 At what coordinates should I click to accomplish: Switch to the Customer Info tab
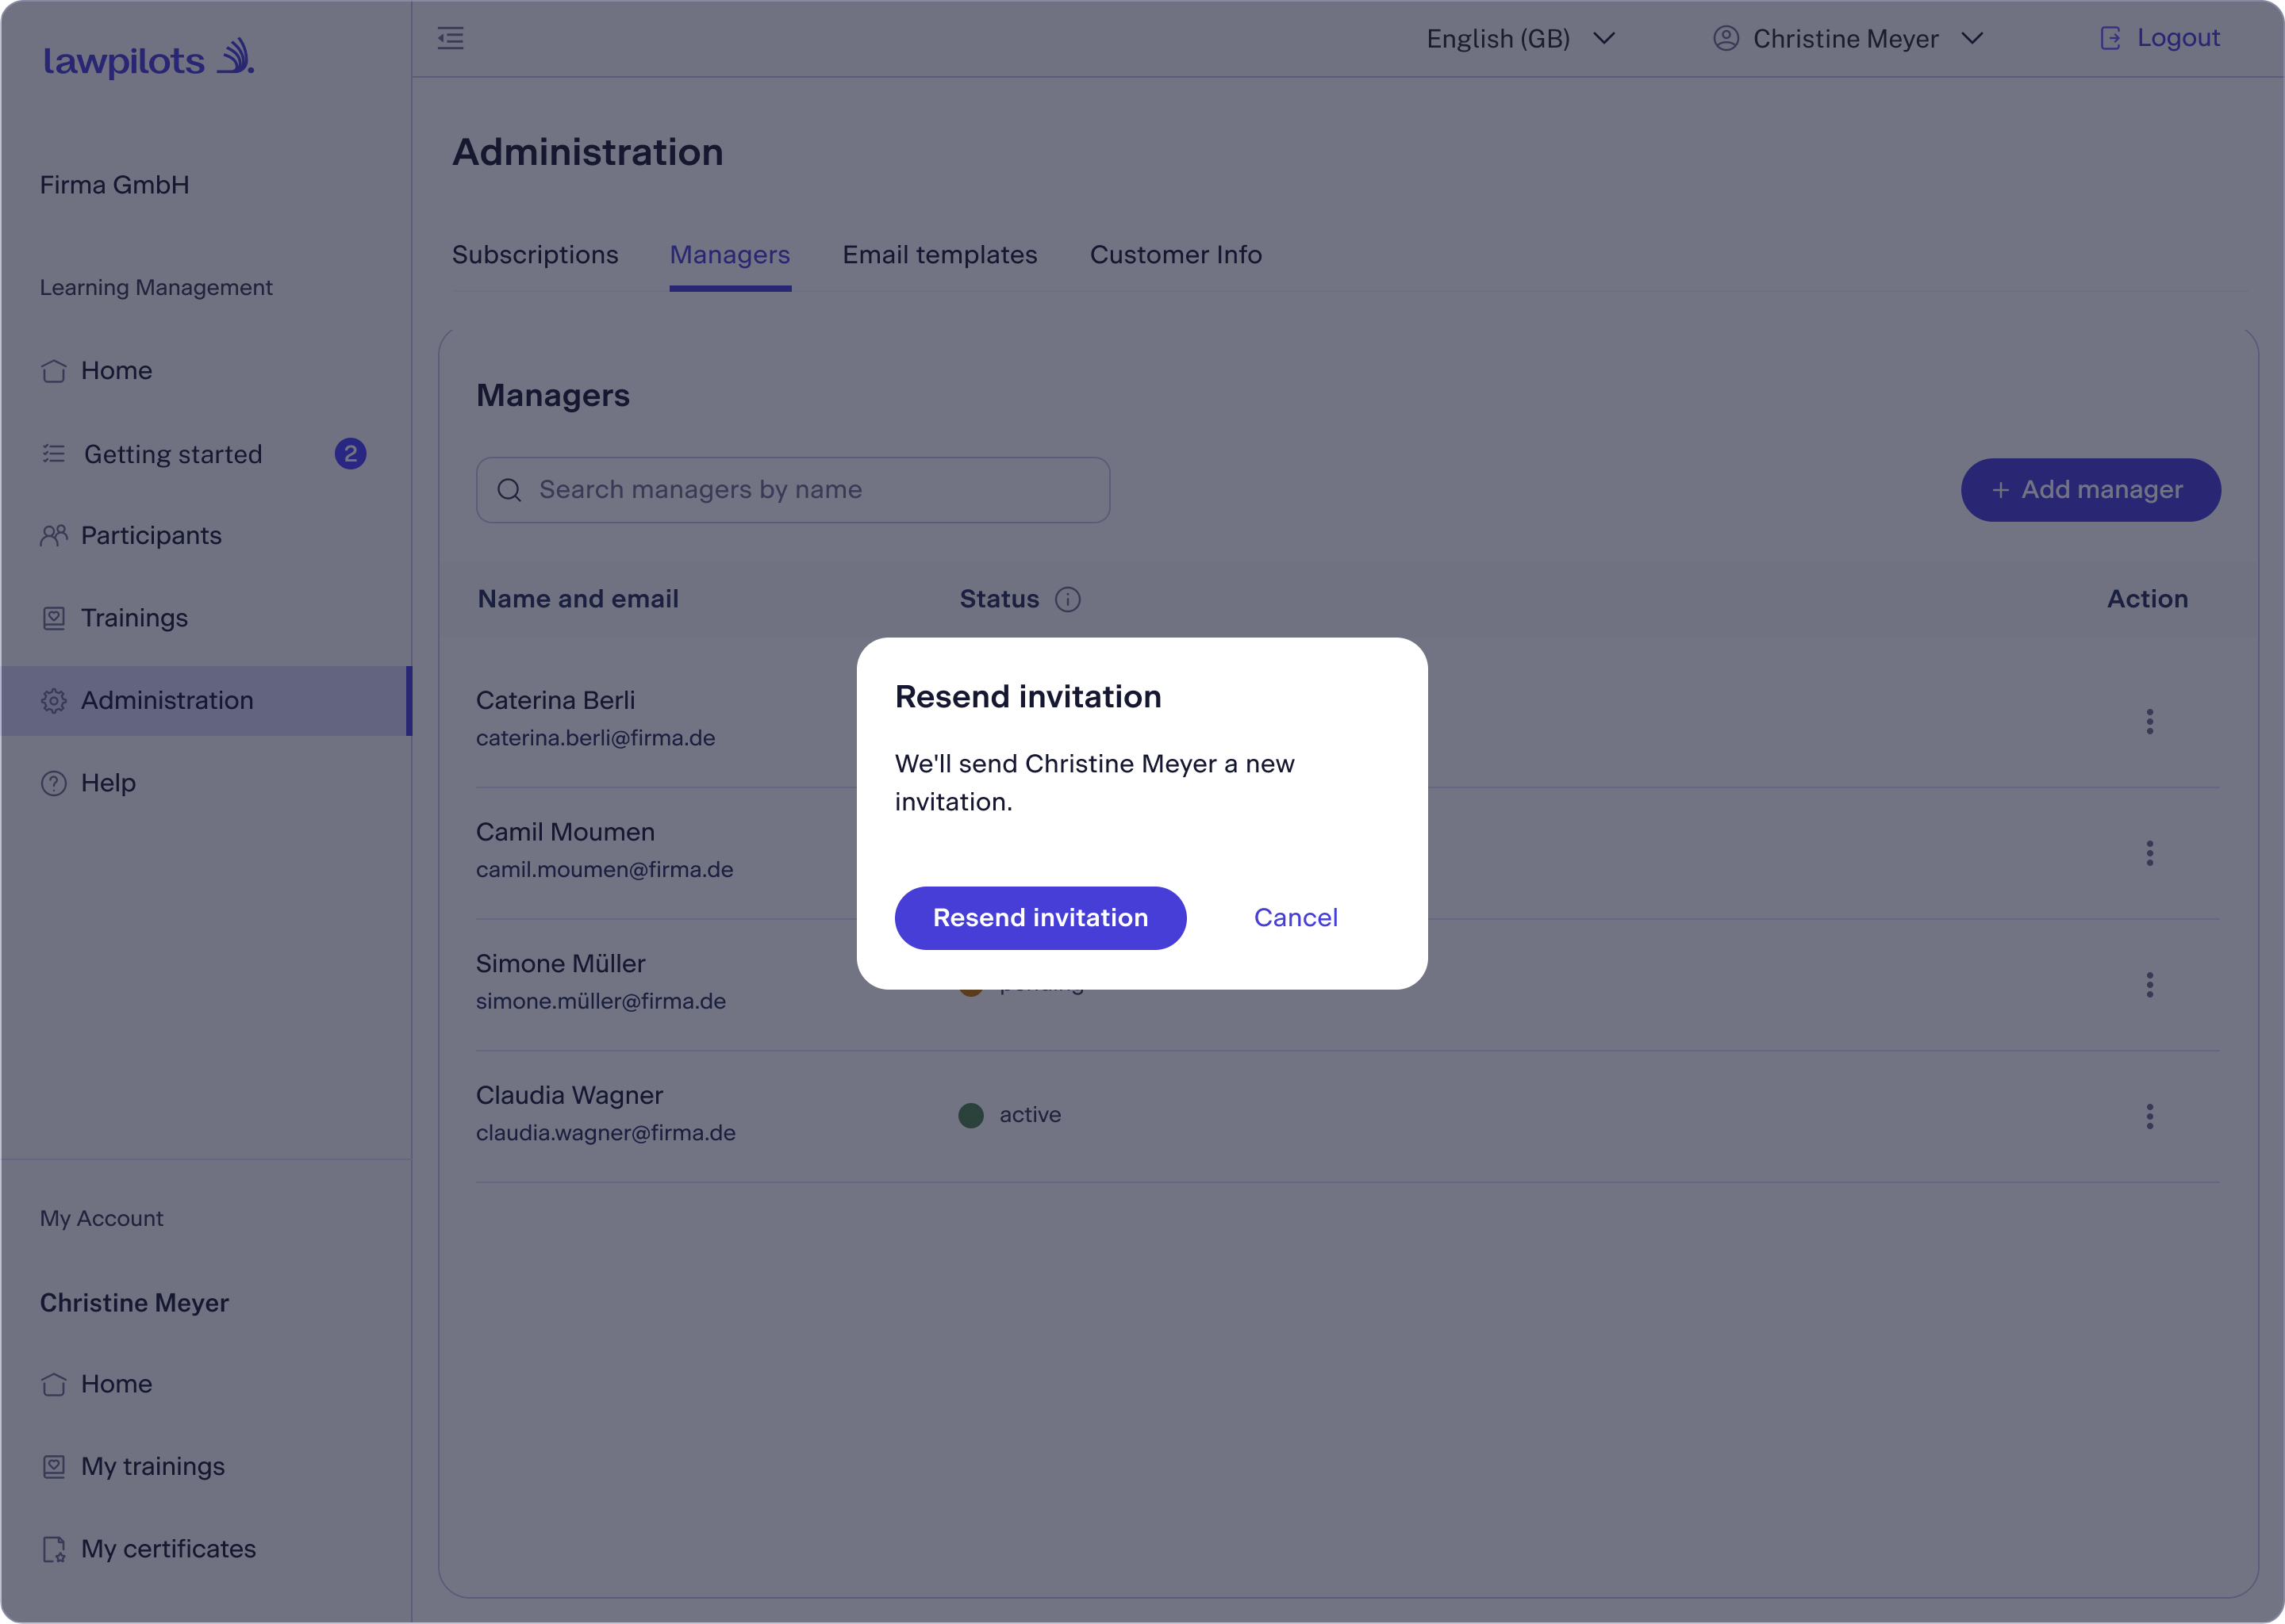click(x=1176, y=255)
